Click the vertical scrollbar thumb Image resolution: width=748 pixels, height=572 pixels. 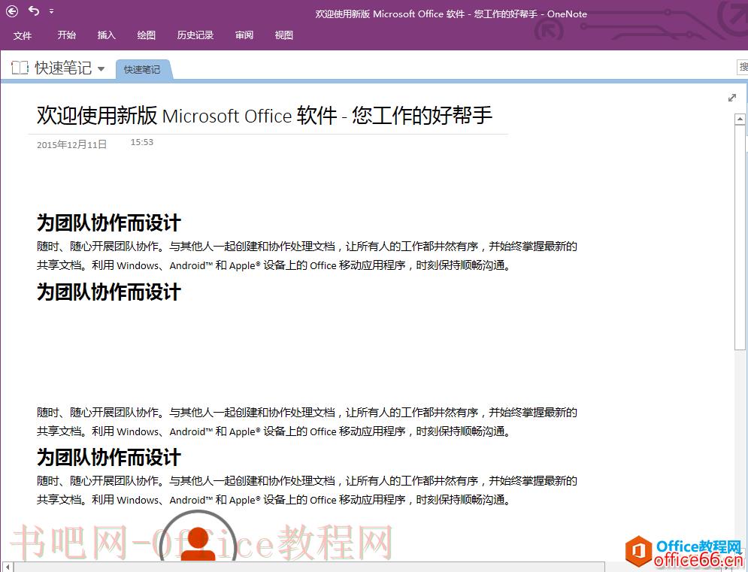coord(740,238)
